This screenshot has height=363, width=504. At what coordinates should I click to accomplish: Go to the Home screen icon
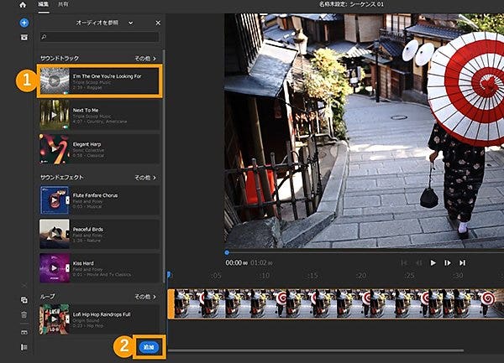(24, 7)
